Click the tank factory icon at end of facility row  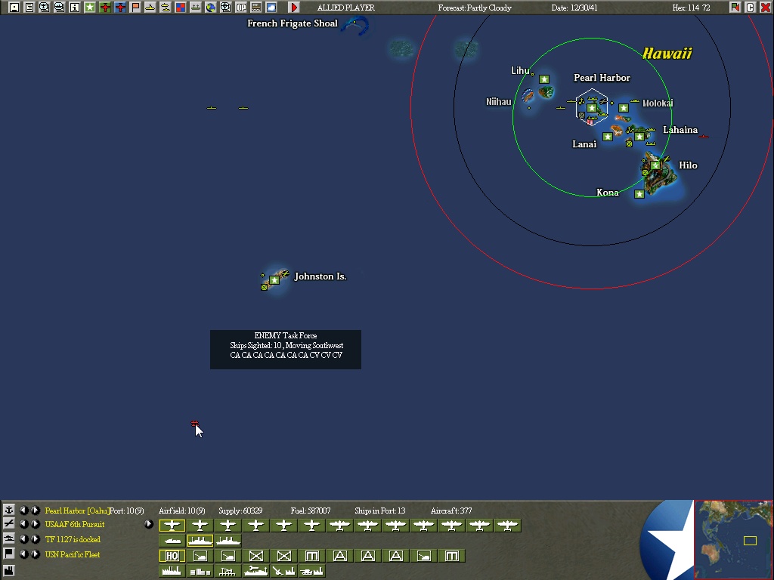(311, 571)
